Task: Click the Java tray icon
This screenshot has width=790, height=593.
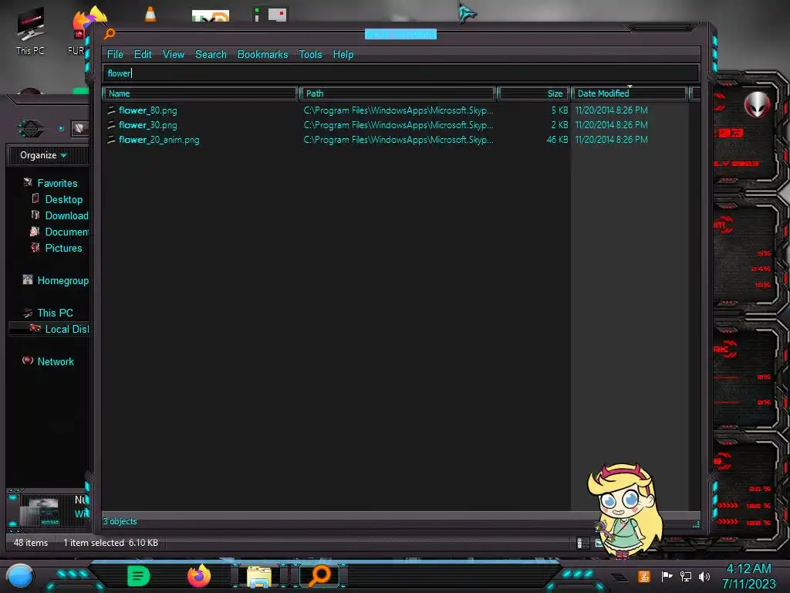Action: click(644, 576)
